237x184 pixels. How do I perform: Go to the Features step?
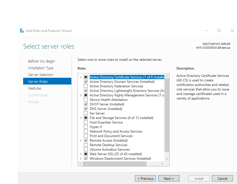pyautogui.click(x=35, y=88)
